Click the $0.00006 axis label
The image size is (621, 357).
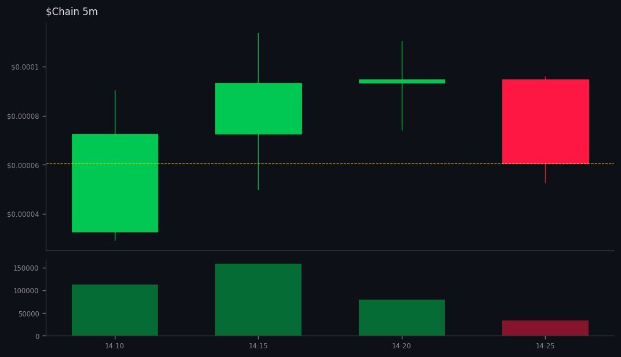[21, 164]
